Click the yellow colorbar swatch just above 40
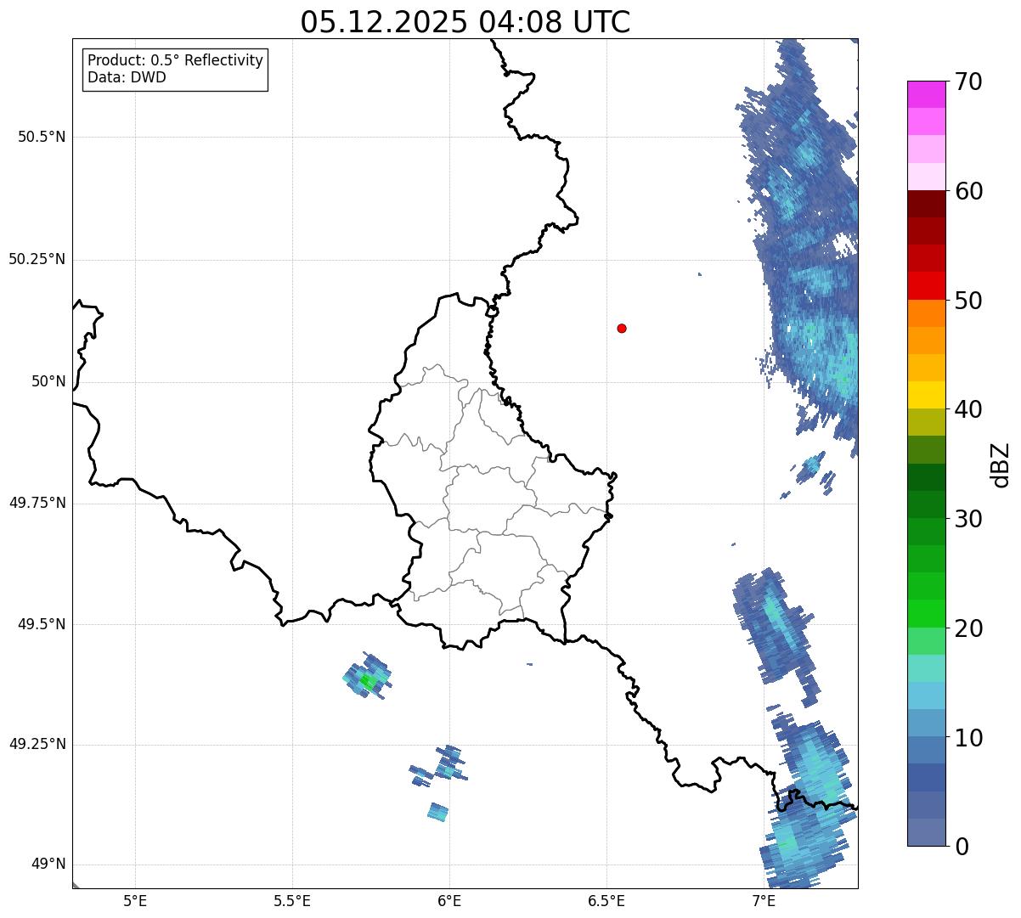1021x918 pixels. [927, 396]
